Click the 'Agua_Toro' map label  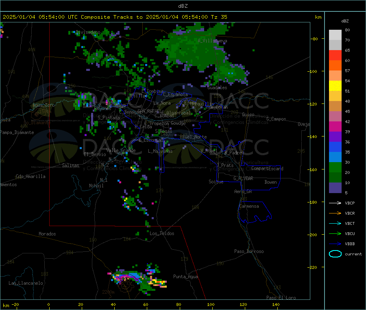44,105
